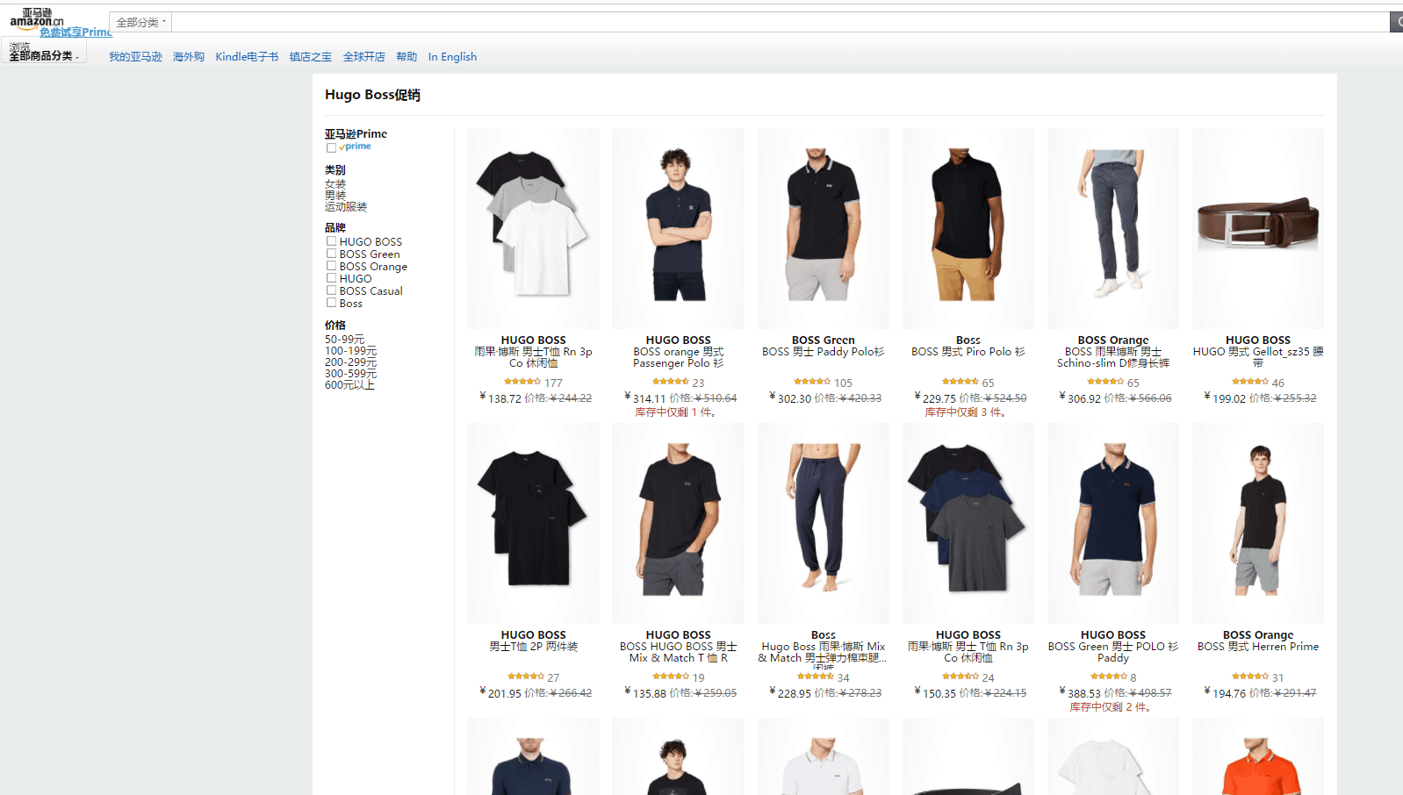Click the 免费试享Prime link

[76, 32]
